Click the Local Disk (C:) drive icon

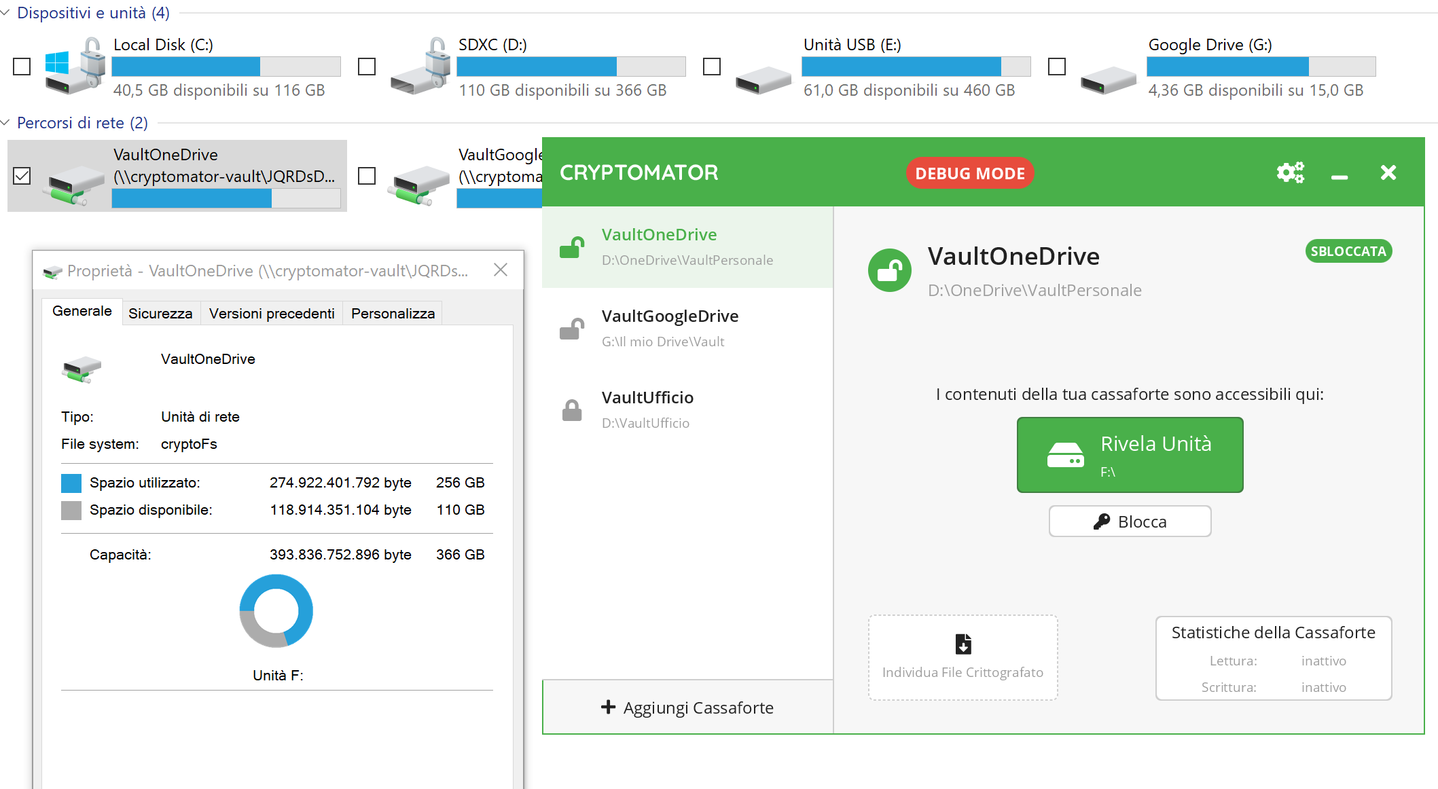point(75,67)
